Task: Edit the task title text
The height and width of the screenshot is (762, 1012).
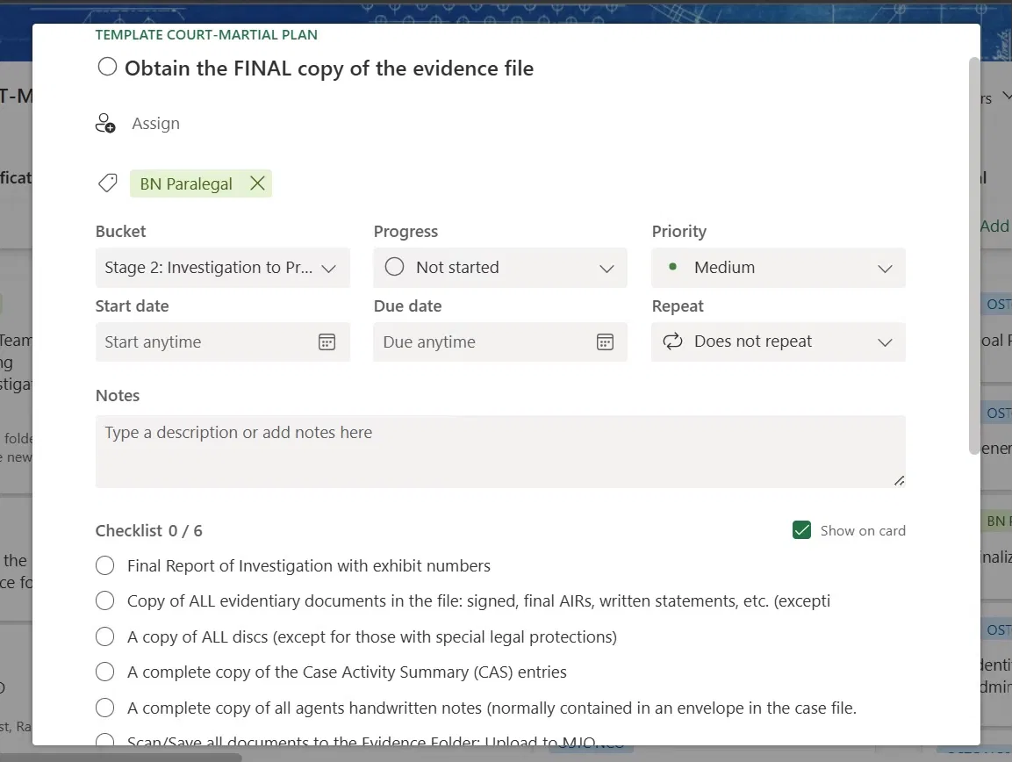Action: (329, 68)
